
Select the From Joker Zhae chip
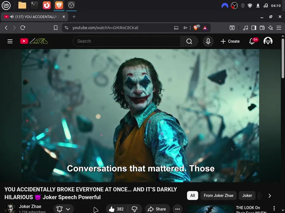(x=218, y=196)
